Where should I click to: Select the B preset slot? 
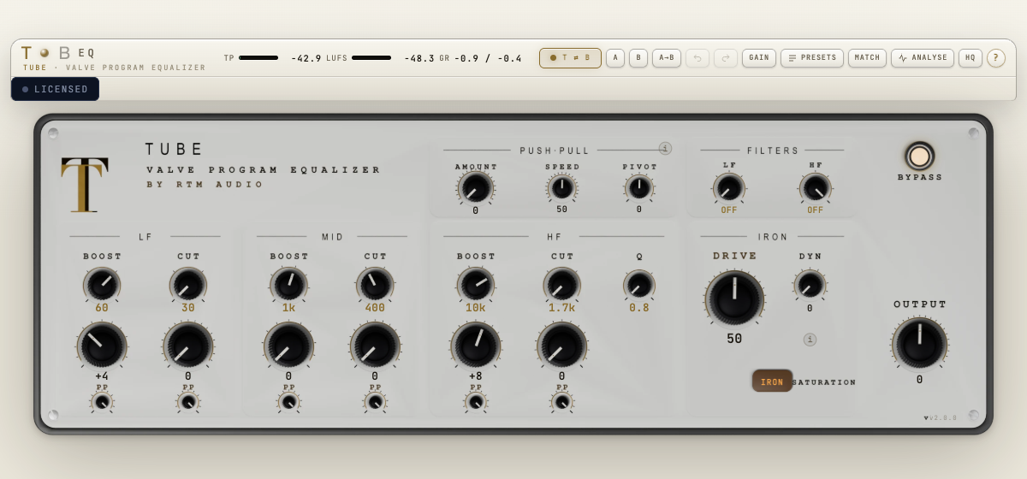click(x=638, y=58)
